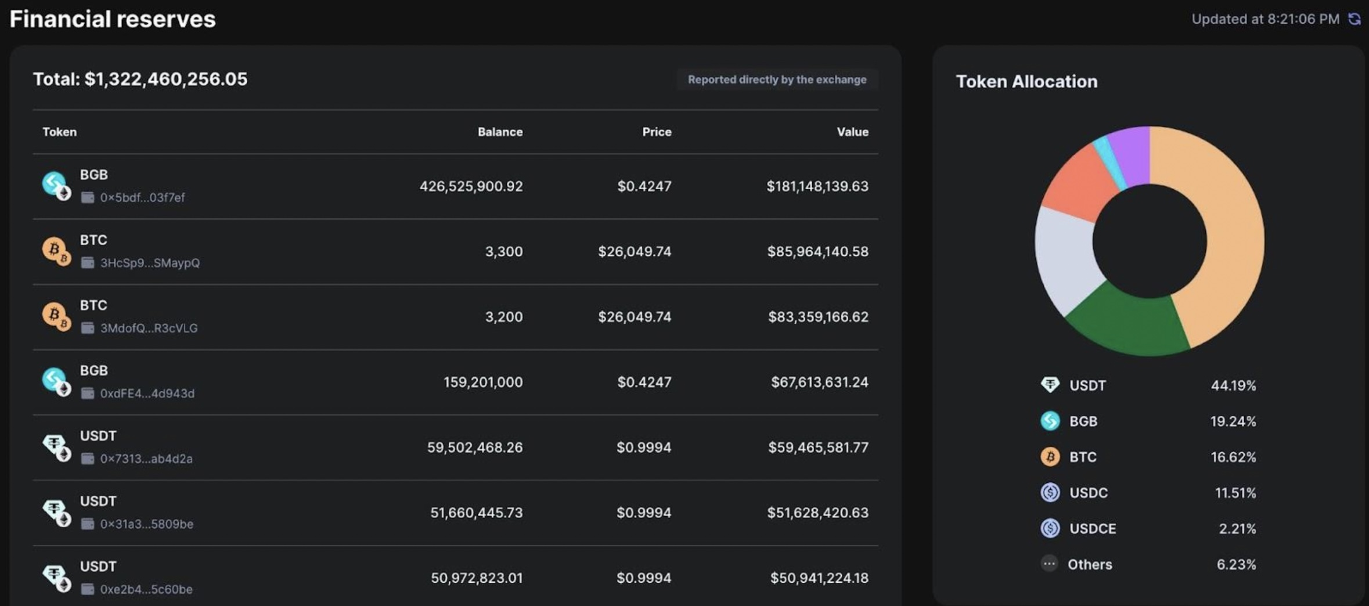This screenshot has width=1369, height=606.
Task: Click the BGB token icon in the first row
Action: tap(55, 183)
